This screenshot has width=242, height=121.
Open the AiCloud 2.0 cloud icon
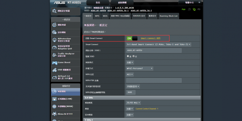pyautogui.click(x=54, y=77)
